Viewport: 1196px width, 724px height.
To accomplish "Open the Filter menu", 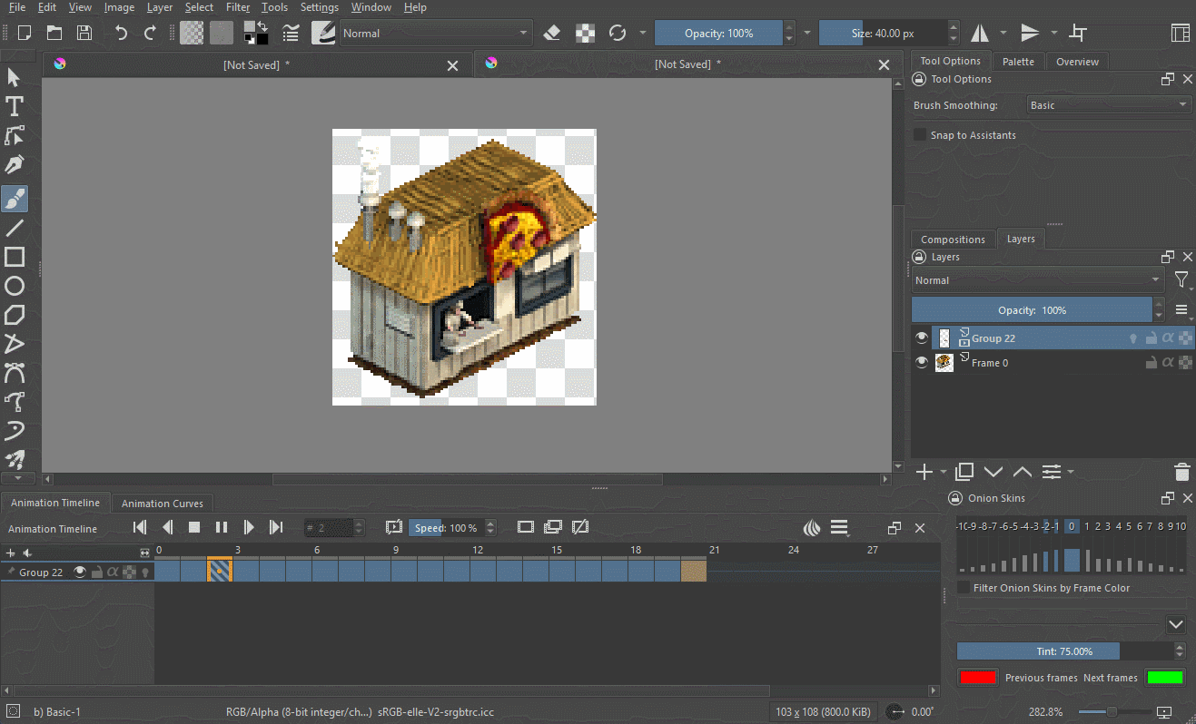I will 238,7.
